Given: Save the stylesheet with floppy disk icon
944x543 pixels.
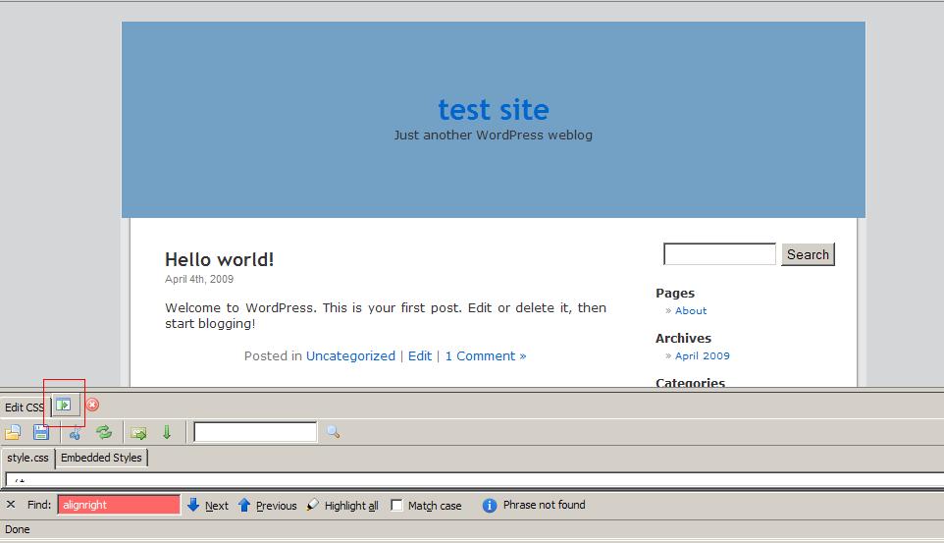Looking at the screenshot, I should tap(41, 432).
